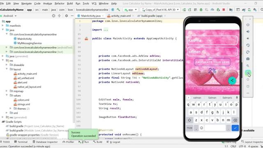Viewport: 263px width, 148px height.
Task: Click the gutter run icon beside MainActivity class
Action: [86, 39]
